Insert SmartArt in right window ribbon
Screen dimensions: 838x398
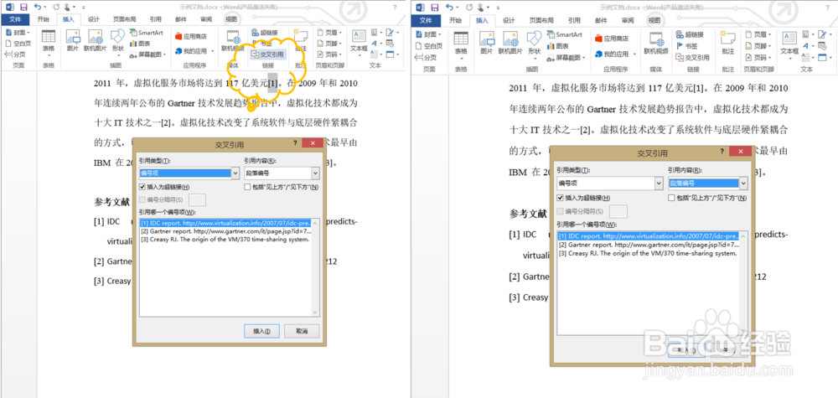pos(564,34)
